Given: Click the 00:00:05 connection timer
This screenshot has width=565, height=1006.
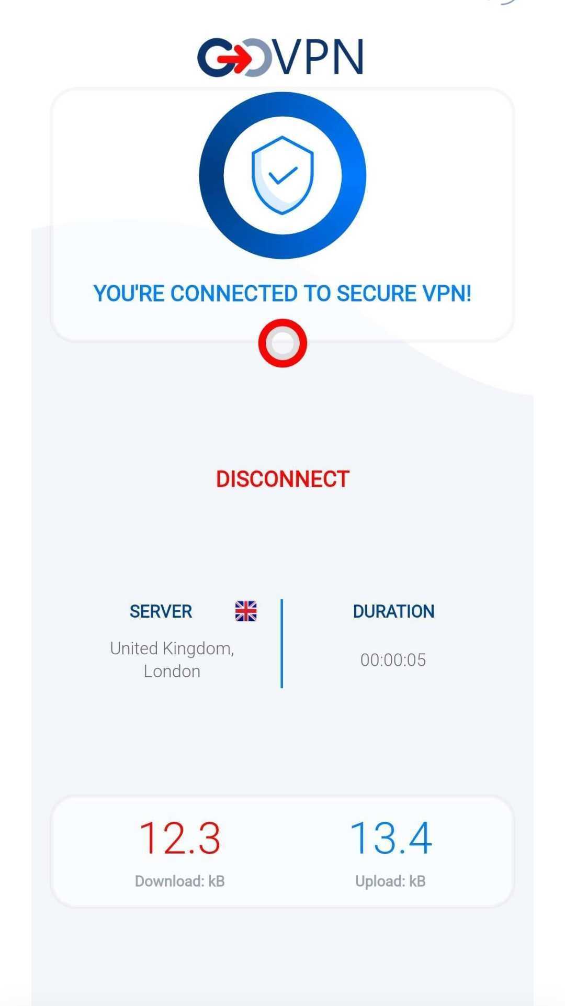Looking at the screenshot, I should [393, 660].
